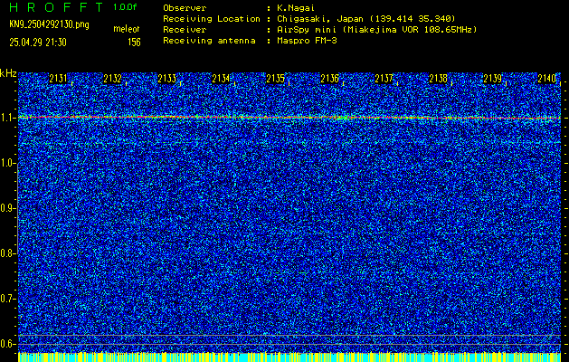Click the Receiving Location Chigasaki, Japan value

[x=365, y=19]
